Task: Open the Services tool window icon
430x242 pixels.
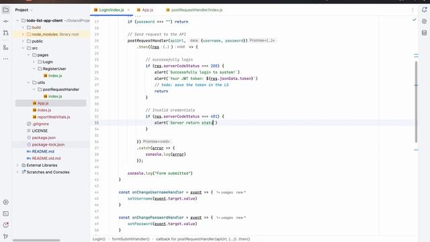Action: (6, 202)
